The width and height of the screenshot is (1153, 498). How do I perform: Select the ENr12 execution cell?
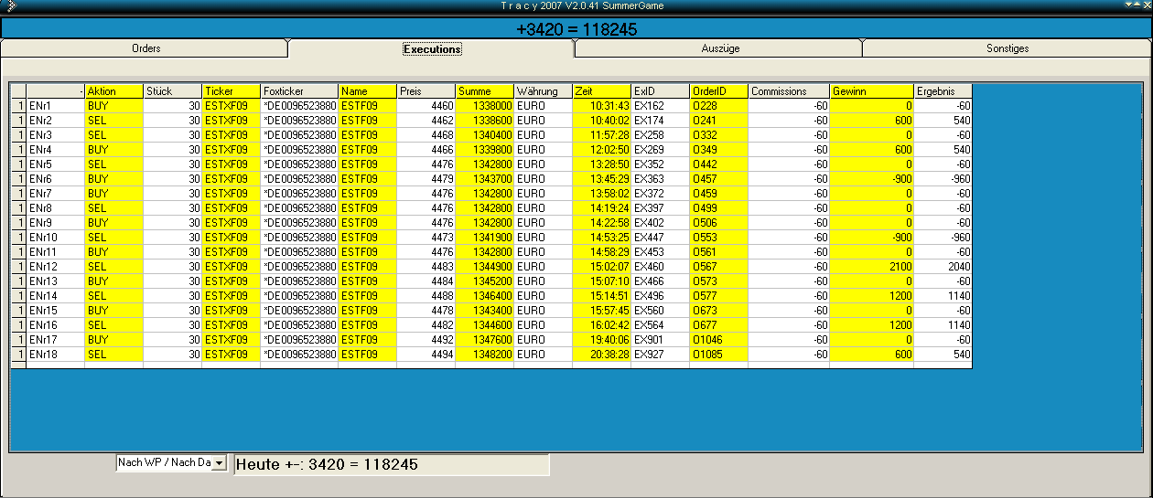pyautogui.click(x=55, y=267)
